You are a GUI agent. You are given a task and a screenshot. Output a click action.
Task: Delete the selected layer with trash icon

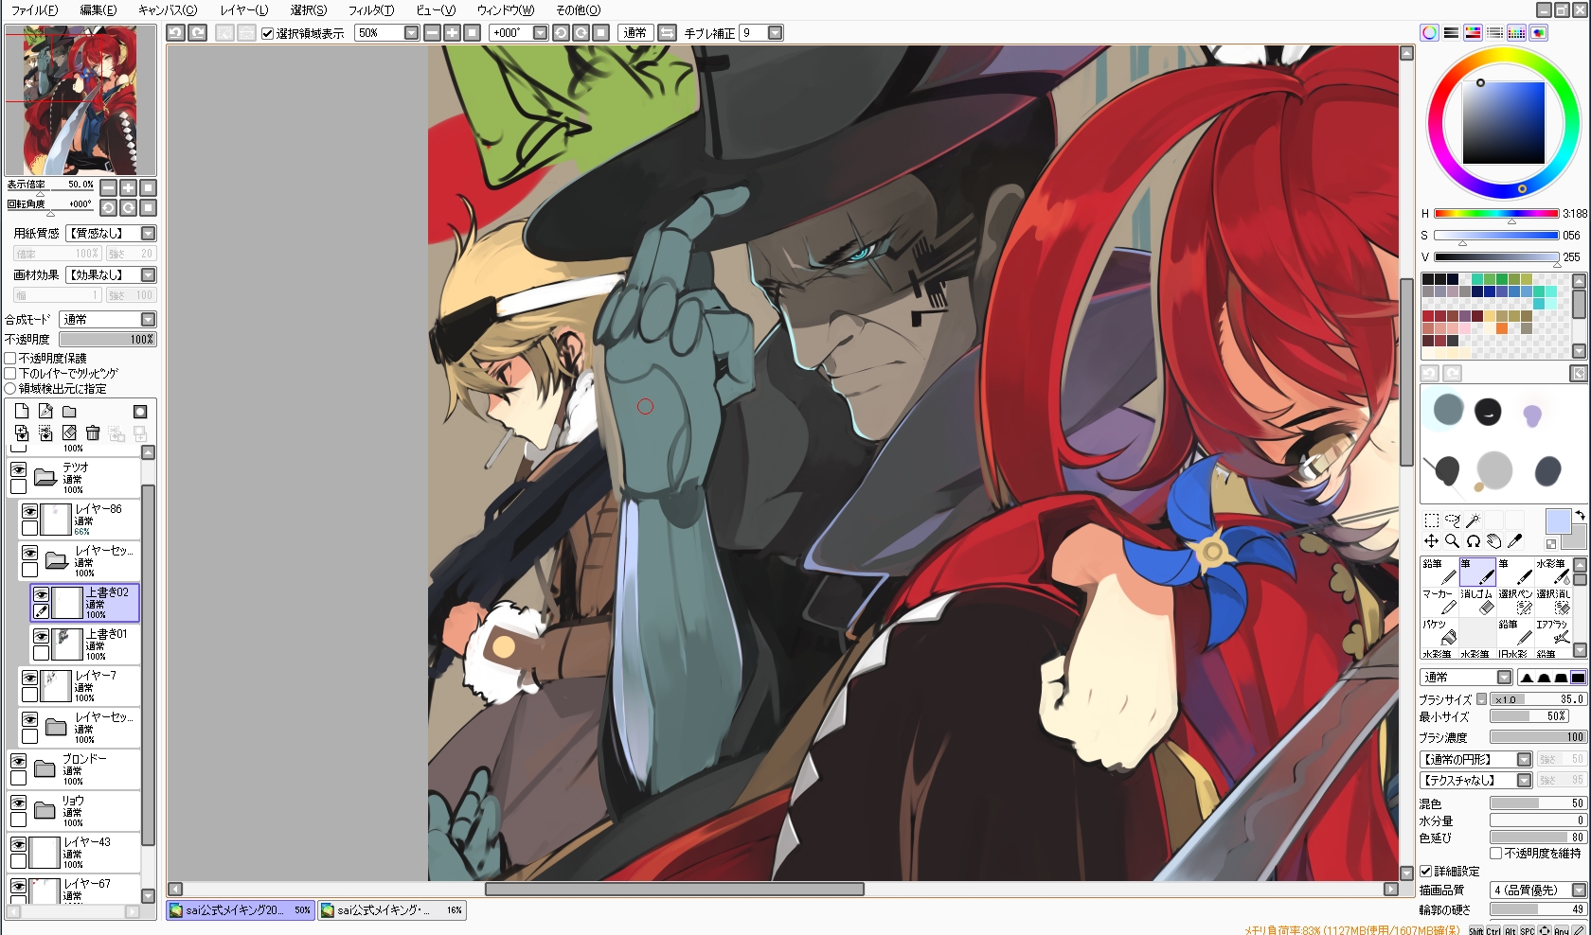(93, 433)
